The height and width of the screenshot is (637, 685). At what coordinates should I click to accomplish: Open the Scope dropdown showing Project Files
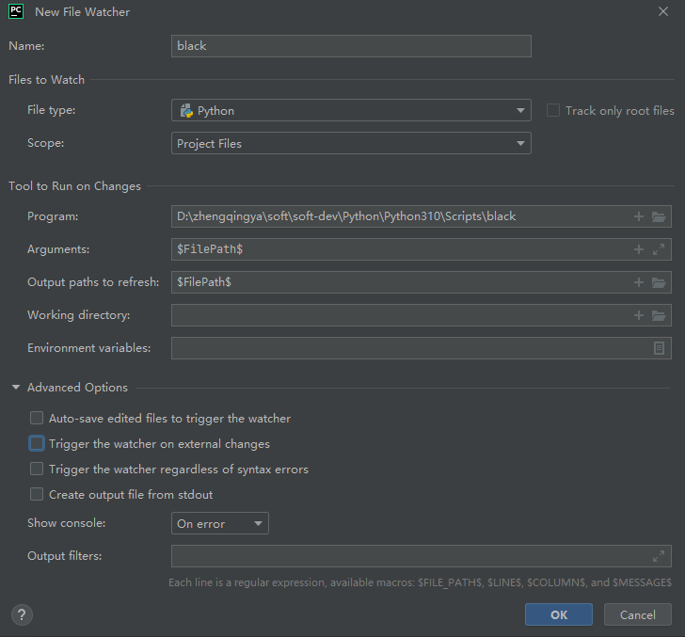(x=351, y=143)
